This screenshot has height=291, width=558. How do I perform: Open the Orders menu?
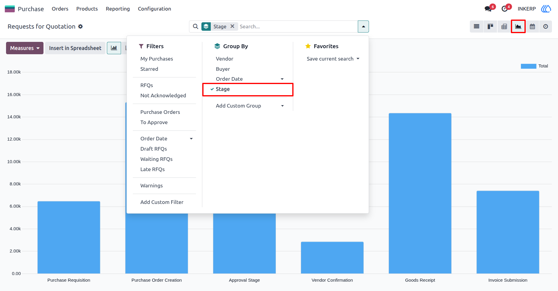pyautogui.click(x=60, y=9)
